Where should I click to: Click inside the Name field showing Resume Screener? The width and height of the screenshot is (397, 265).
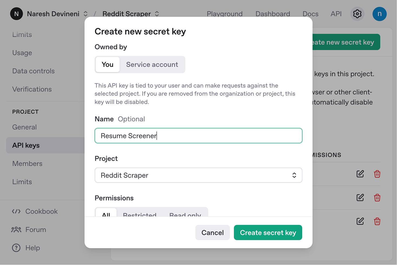pyautogui.click(x=198, y=136)
